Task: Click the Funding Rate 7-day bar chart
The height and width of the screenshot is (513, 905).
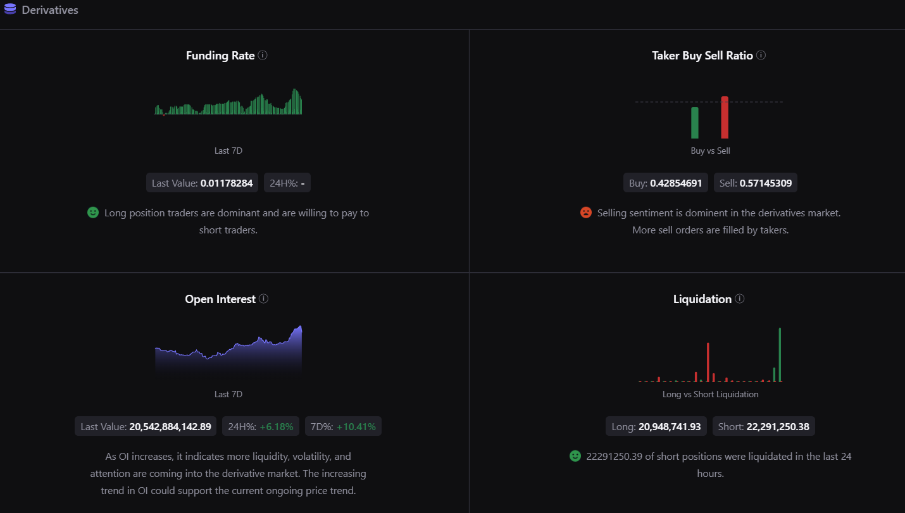Action: click(228, 102)
